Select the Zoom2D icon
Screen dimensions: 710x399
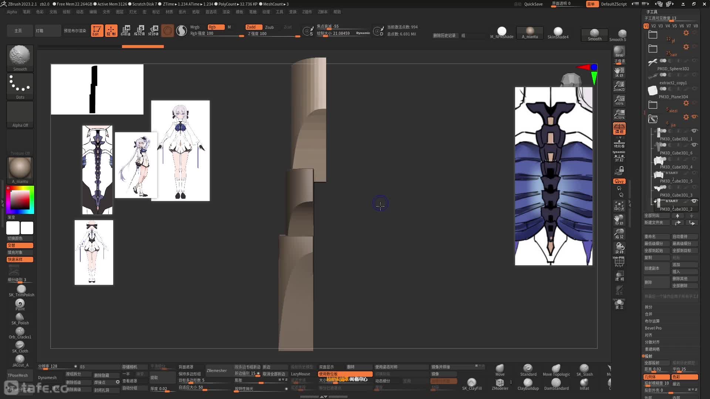click(619, 86)
